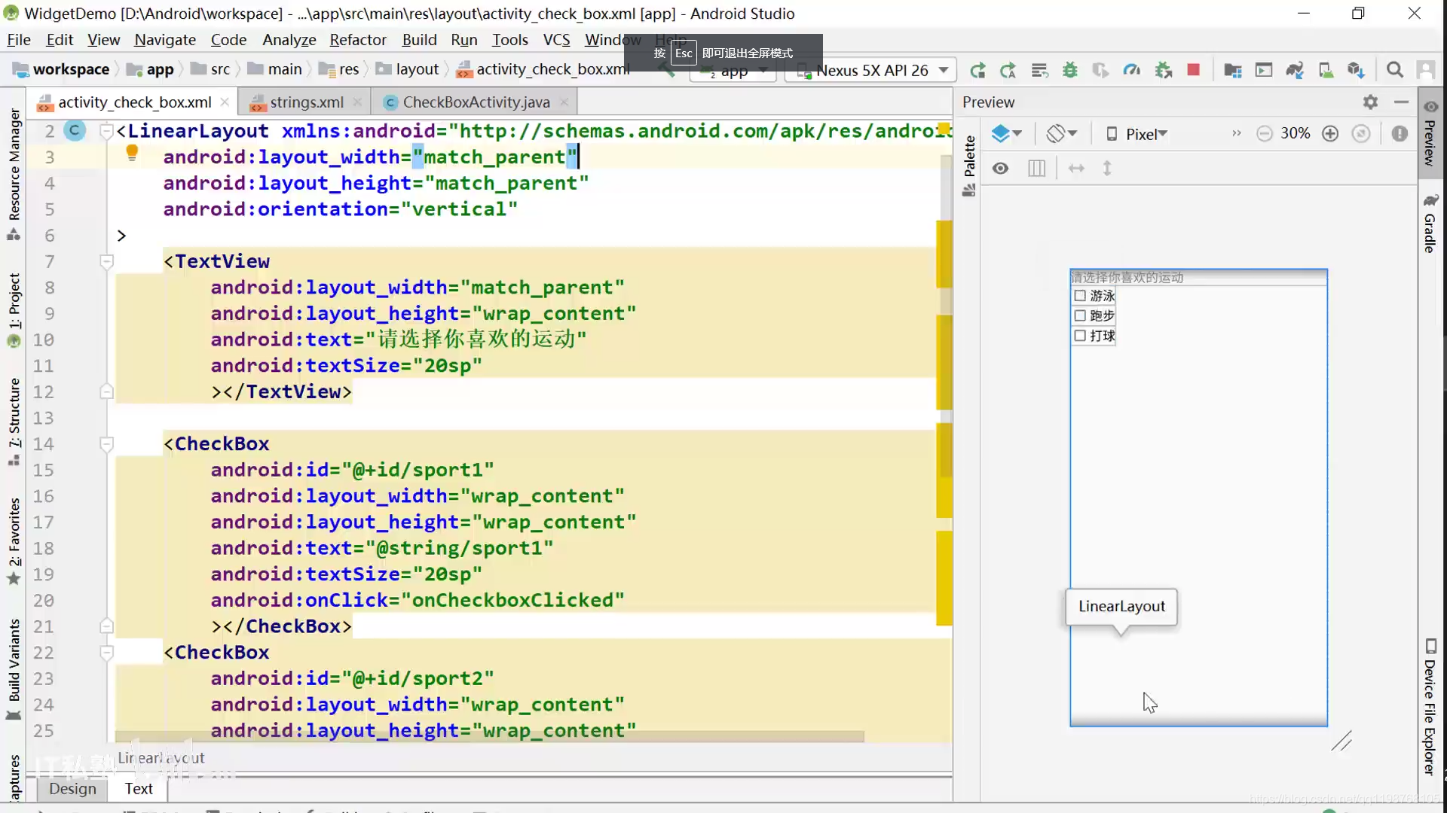This screenshot has height=813, width=1447.
Task: Switch to the Text tab
Action: [138, 788]
